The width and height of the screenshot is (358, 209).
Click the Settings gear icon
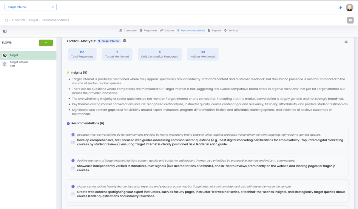tap(226, 30)
